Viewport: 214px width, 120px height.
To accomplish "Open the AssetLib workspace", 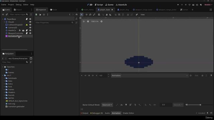I will pyautogui.click(x=121, y=5).
